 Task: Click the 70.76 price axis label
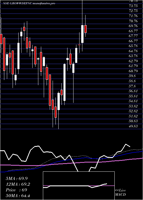point(133,21)
